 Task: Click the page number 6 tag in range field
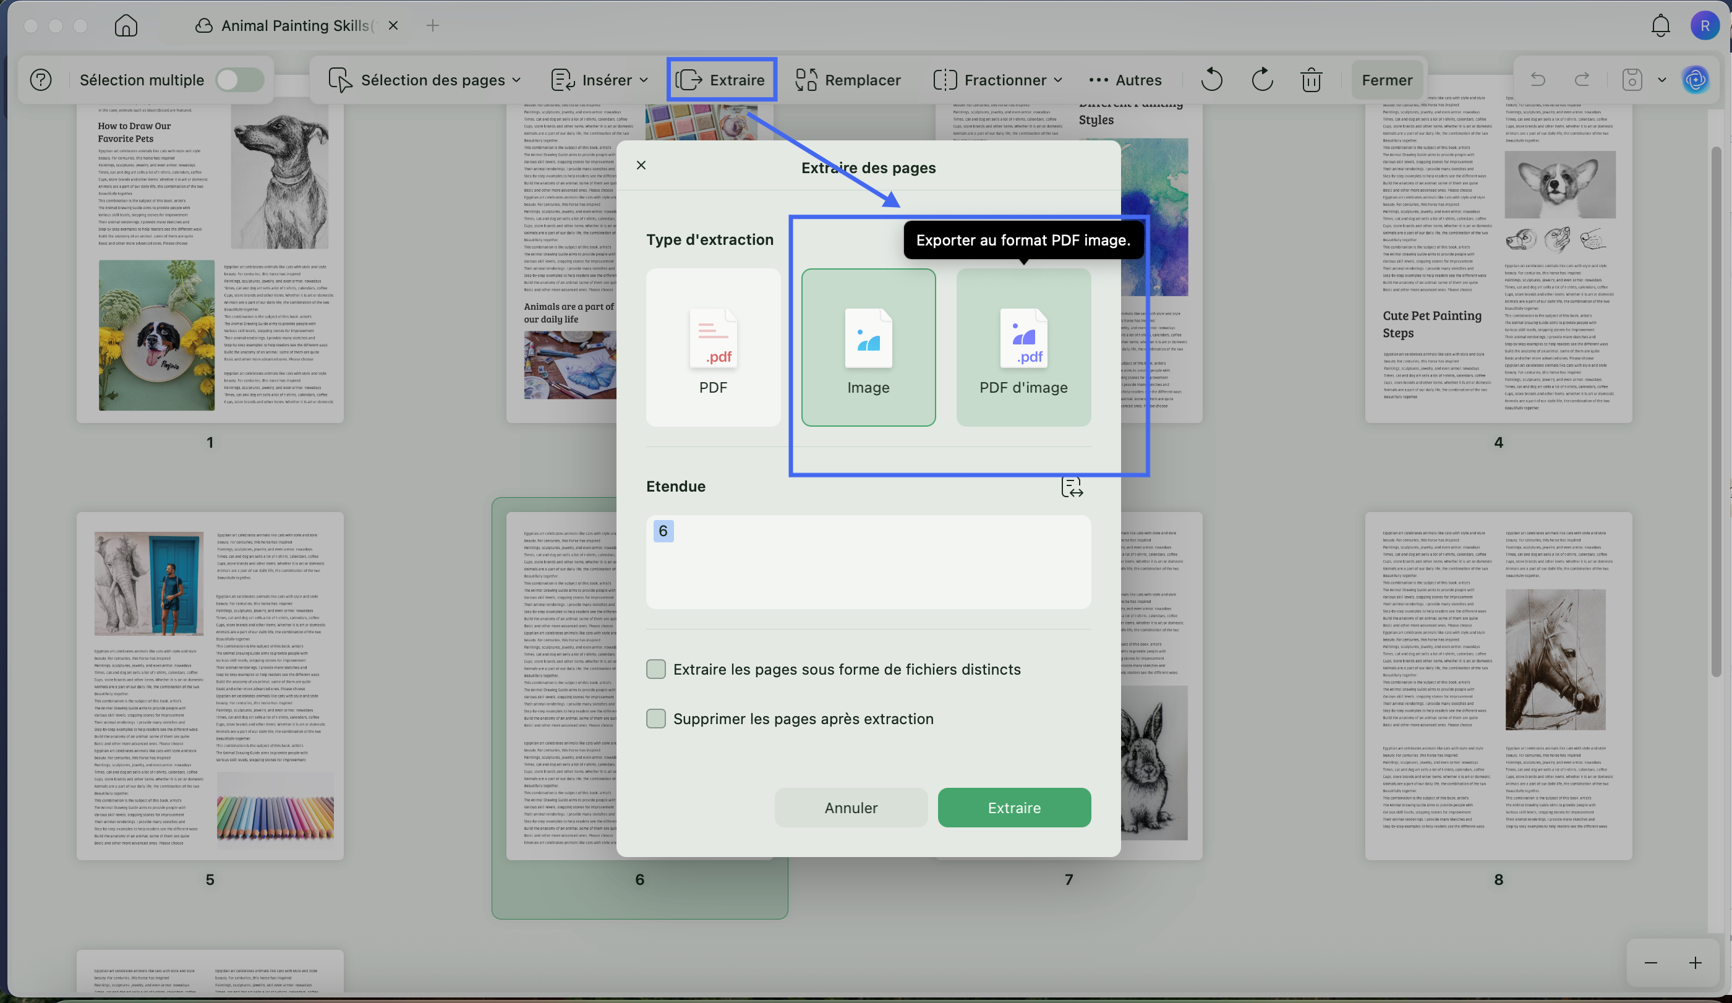click(x=663, y=531)
